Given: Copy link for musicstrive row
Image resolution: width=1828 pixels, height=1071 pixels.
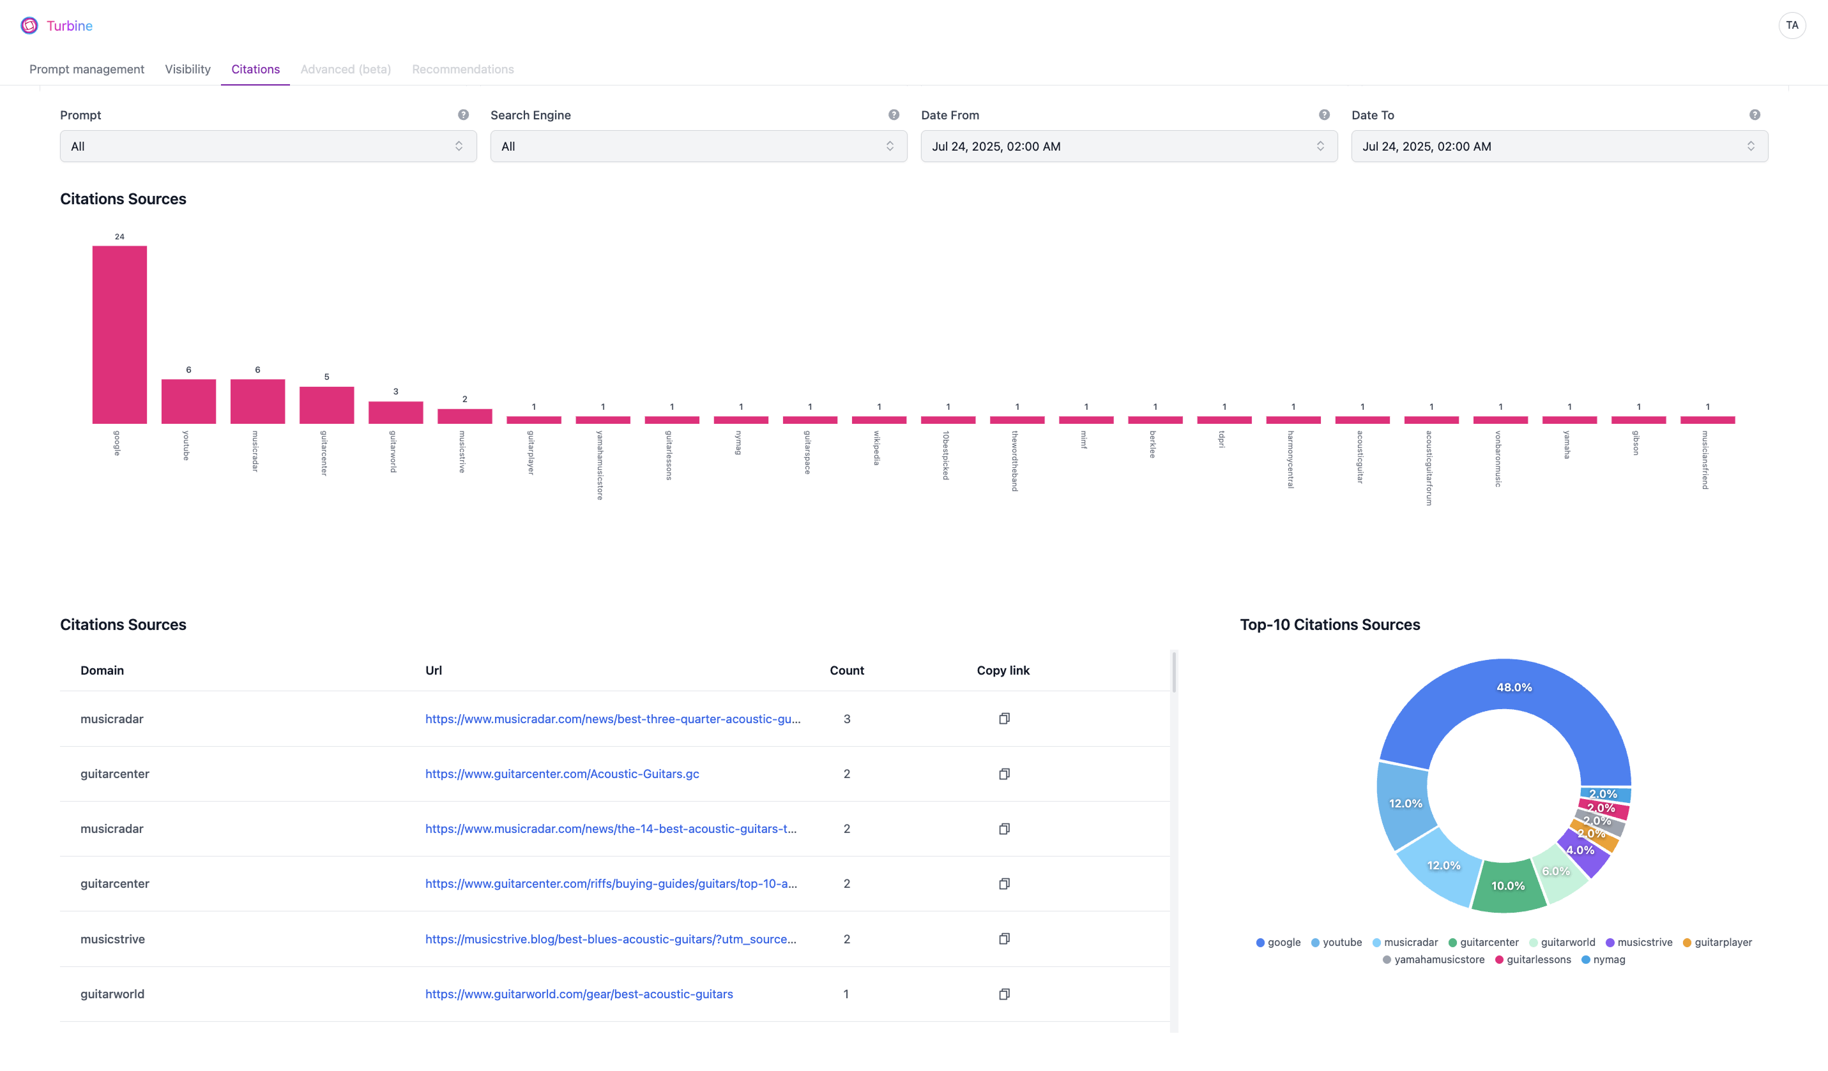Looking at the screenshot, I should click(x=1004, y=939).
